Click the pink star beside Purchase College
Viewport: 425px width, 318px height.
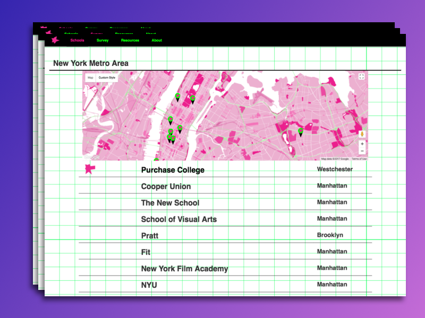tap(90, 169)
